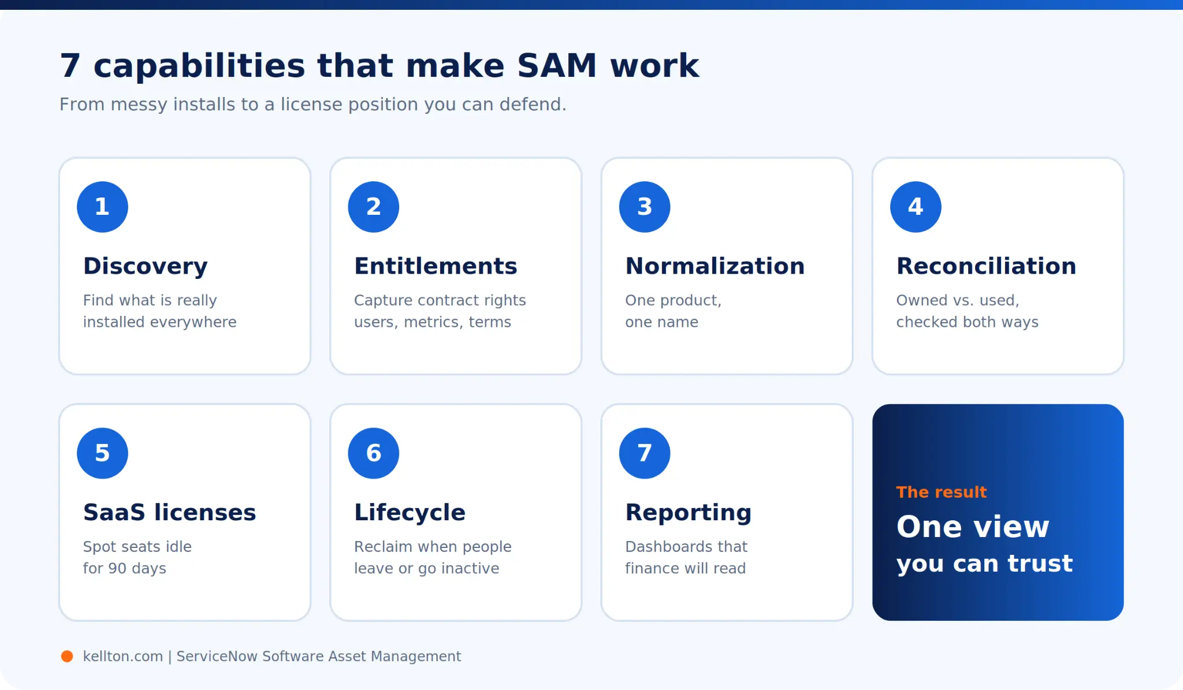This screenshot has width=1183, height=690.
Task: Select the Reconciliation card heading
Action: point(986,266)
